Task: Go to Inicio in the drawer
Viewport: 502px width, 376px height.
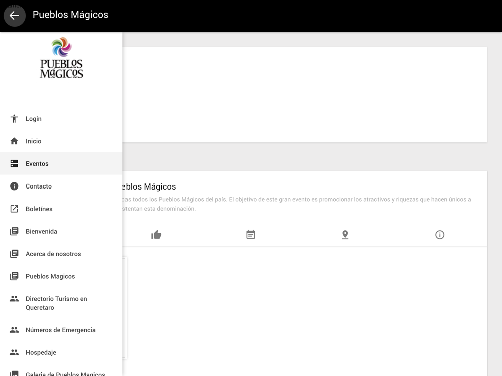Action: (x=61, y=141)
